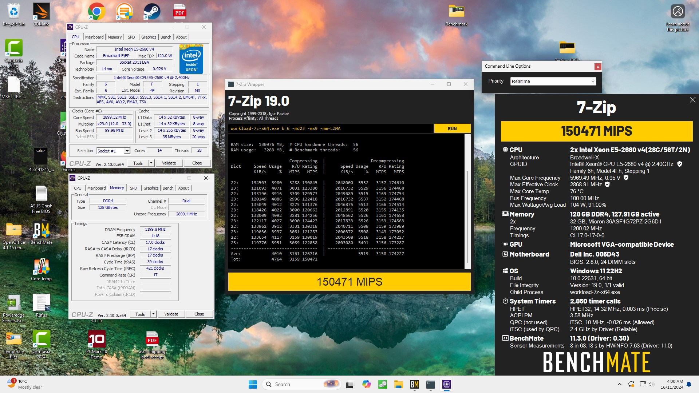Click the clock showing 4:00 AM
699x393 pixels.
click(672, 384)
